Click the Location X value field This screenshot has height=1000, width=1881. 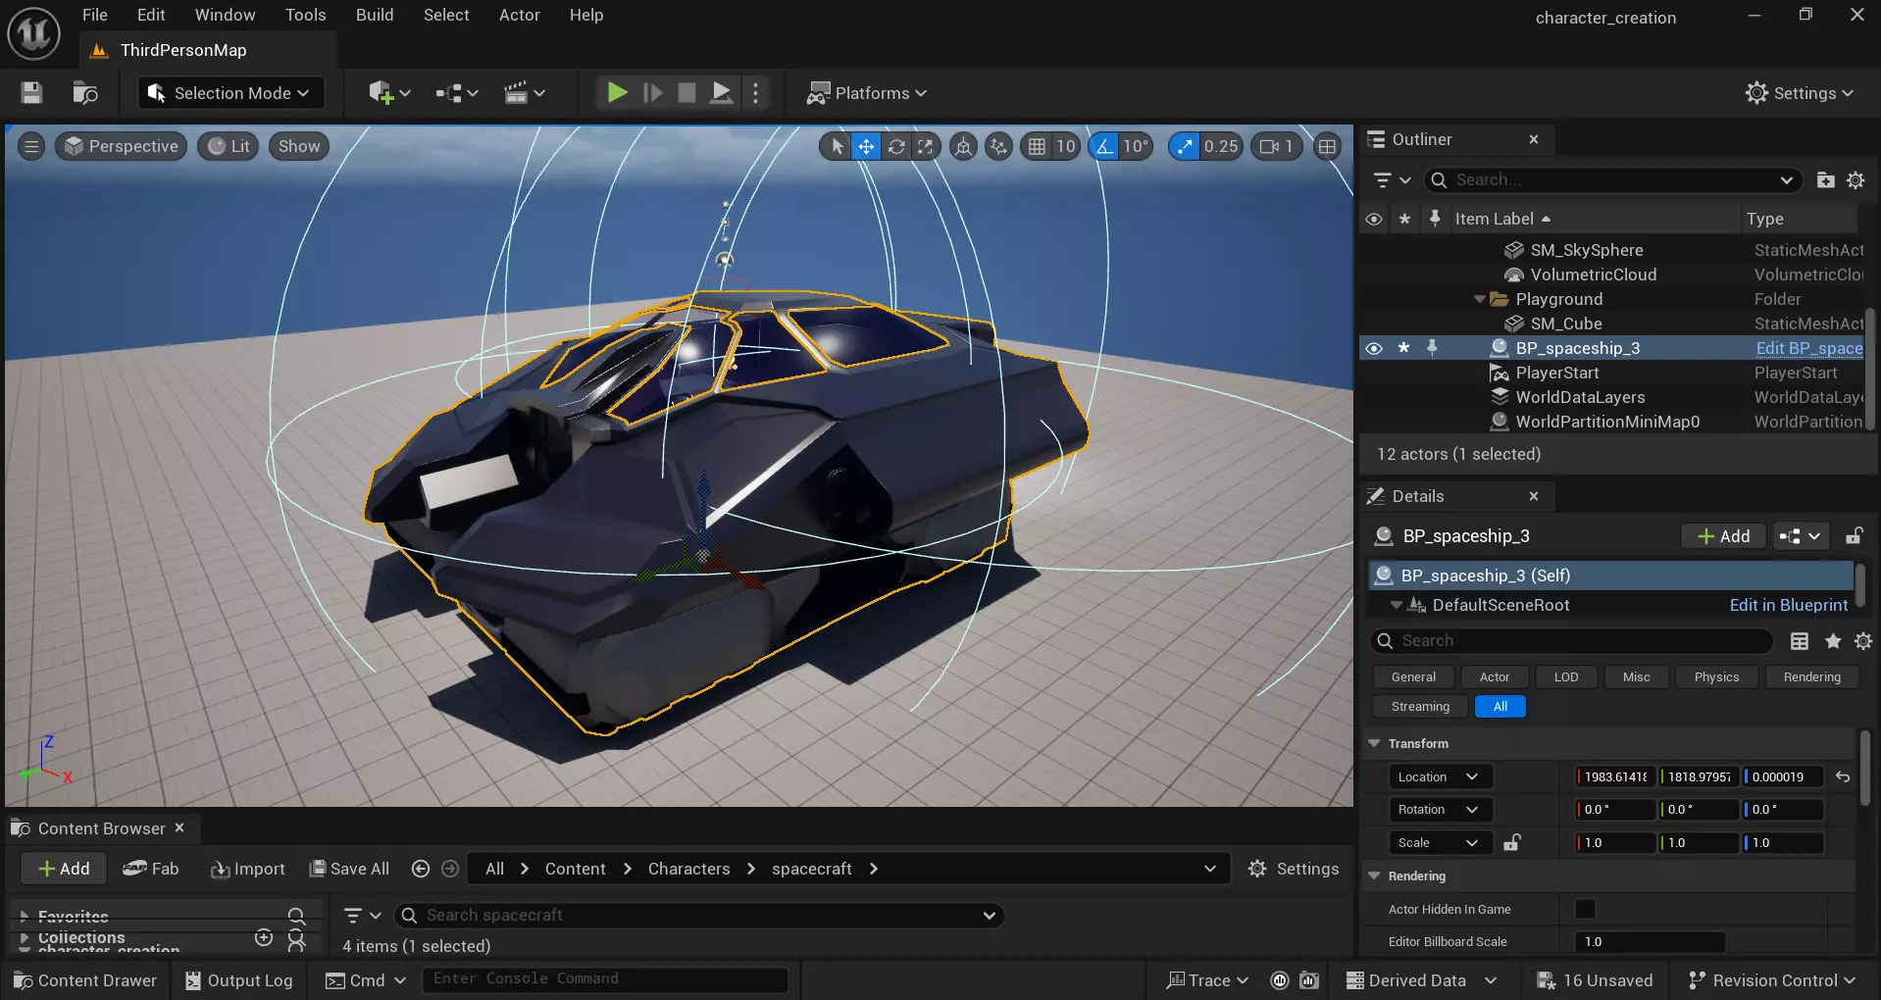point(1615,776)
